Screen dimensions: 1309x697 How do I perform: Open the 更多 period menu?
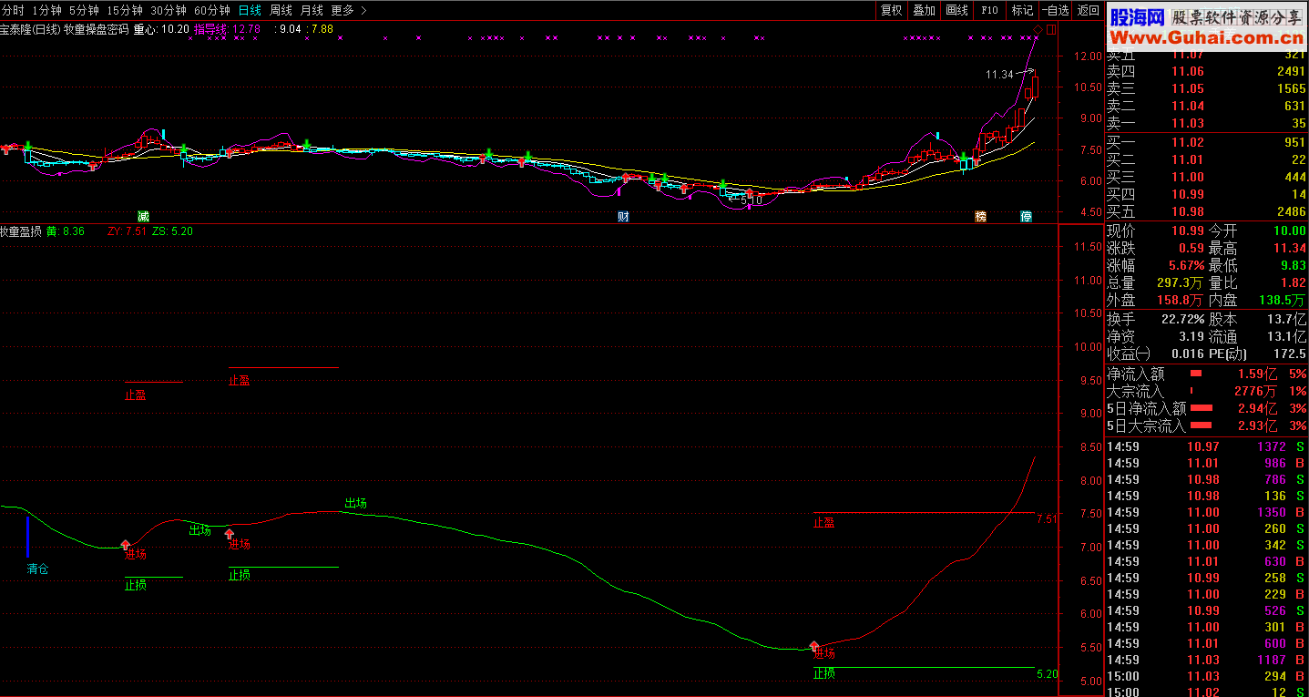[x=343, y=10]
